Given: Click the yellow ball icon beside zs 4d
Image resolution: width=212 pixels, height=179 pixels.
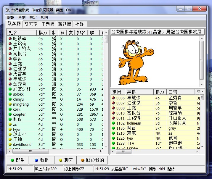Looking at the screenshot, I should (x=10, y=124).
